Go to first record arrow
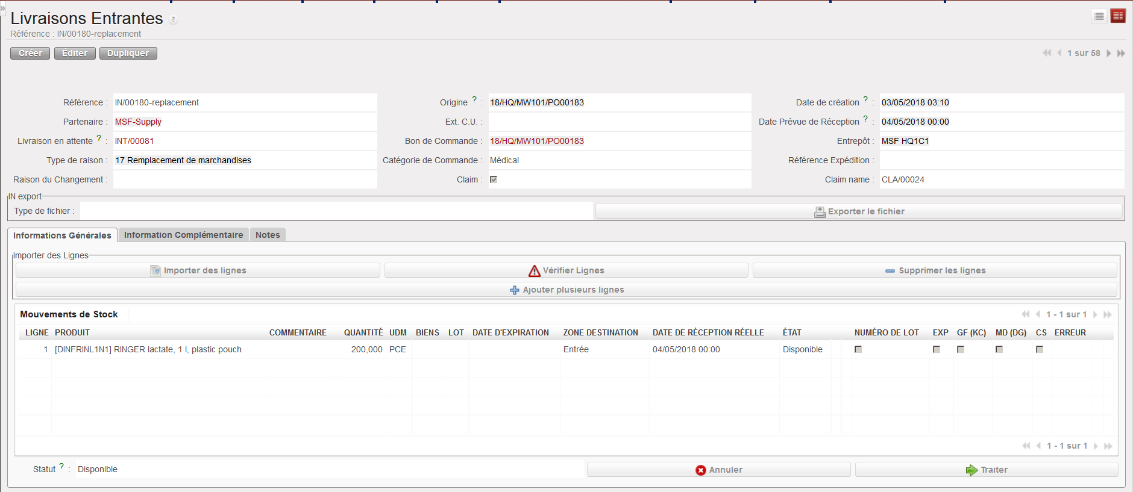The height and width of the screenshot is (492, 1133). tap(1047, 53)
